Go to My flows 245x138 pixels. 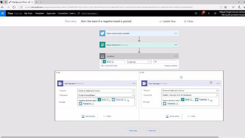coord(28,13)
